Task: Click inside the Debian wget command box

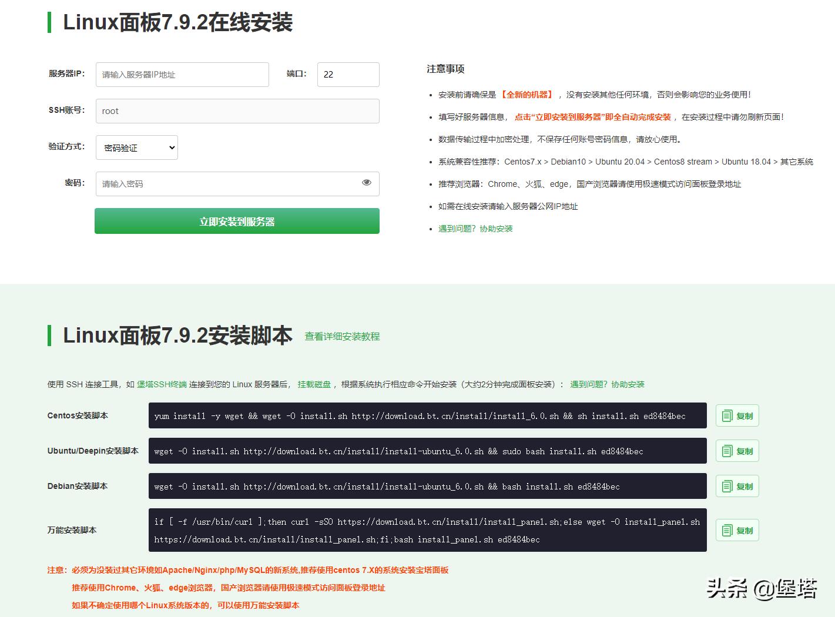Action: click(x=427, y=486)
